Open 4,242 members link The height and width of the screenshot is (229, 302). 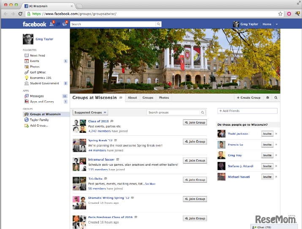point(100,131)
